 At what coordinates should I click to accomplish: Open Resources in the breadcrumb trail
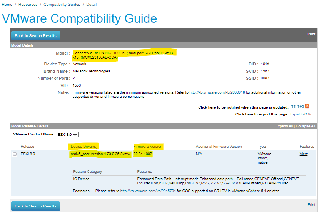coord(28,5)
